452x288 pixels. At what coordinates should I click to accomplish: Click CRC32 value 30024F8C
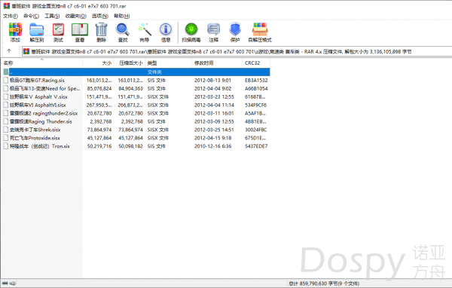coord(256,130)
